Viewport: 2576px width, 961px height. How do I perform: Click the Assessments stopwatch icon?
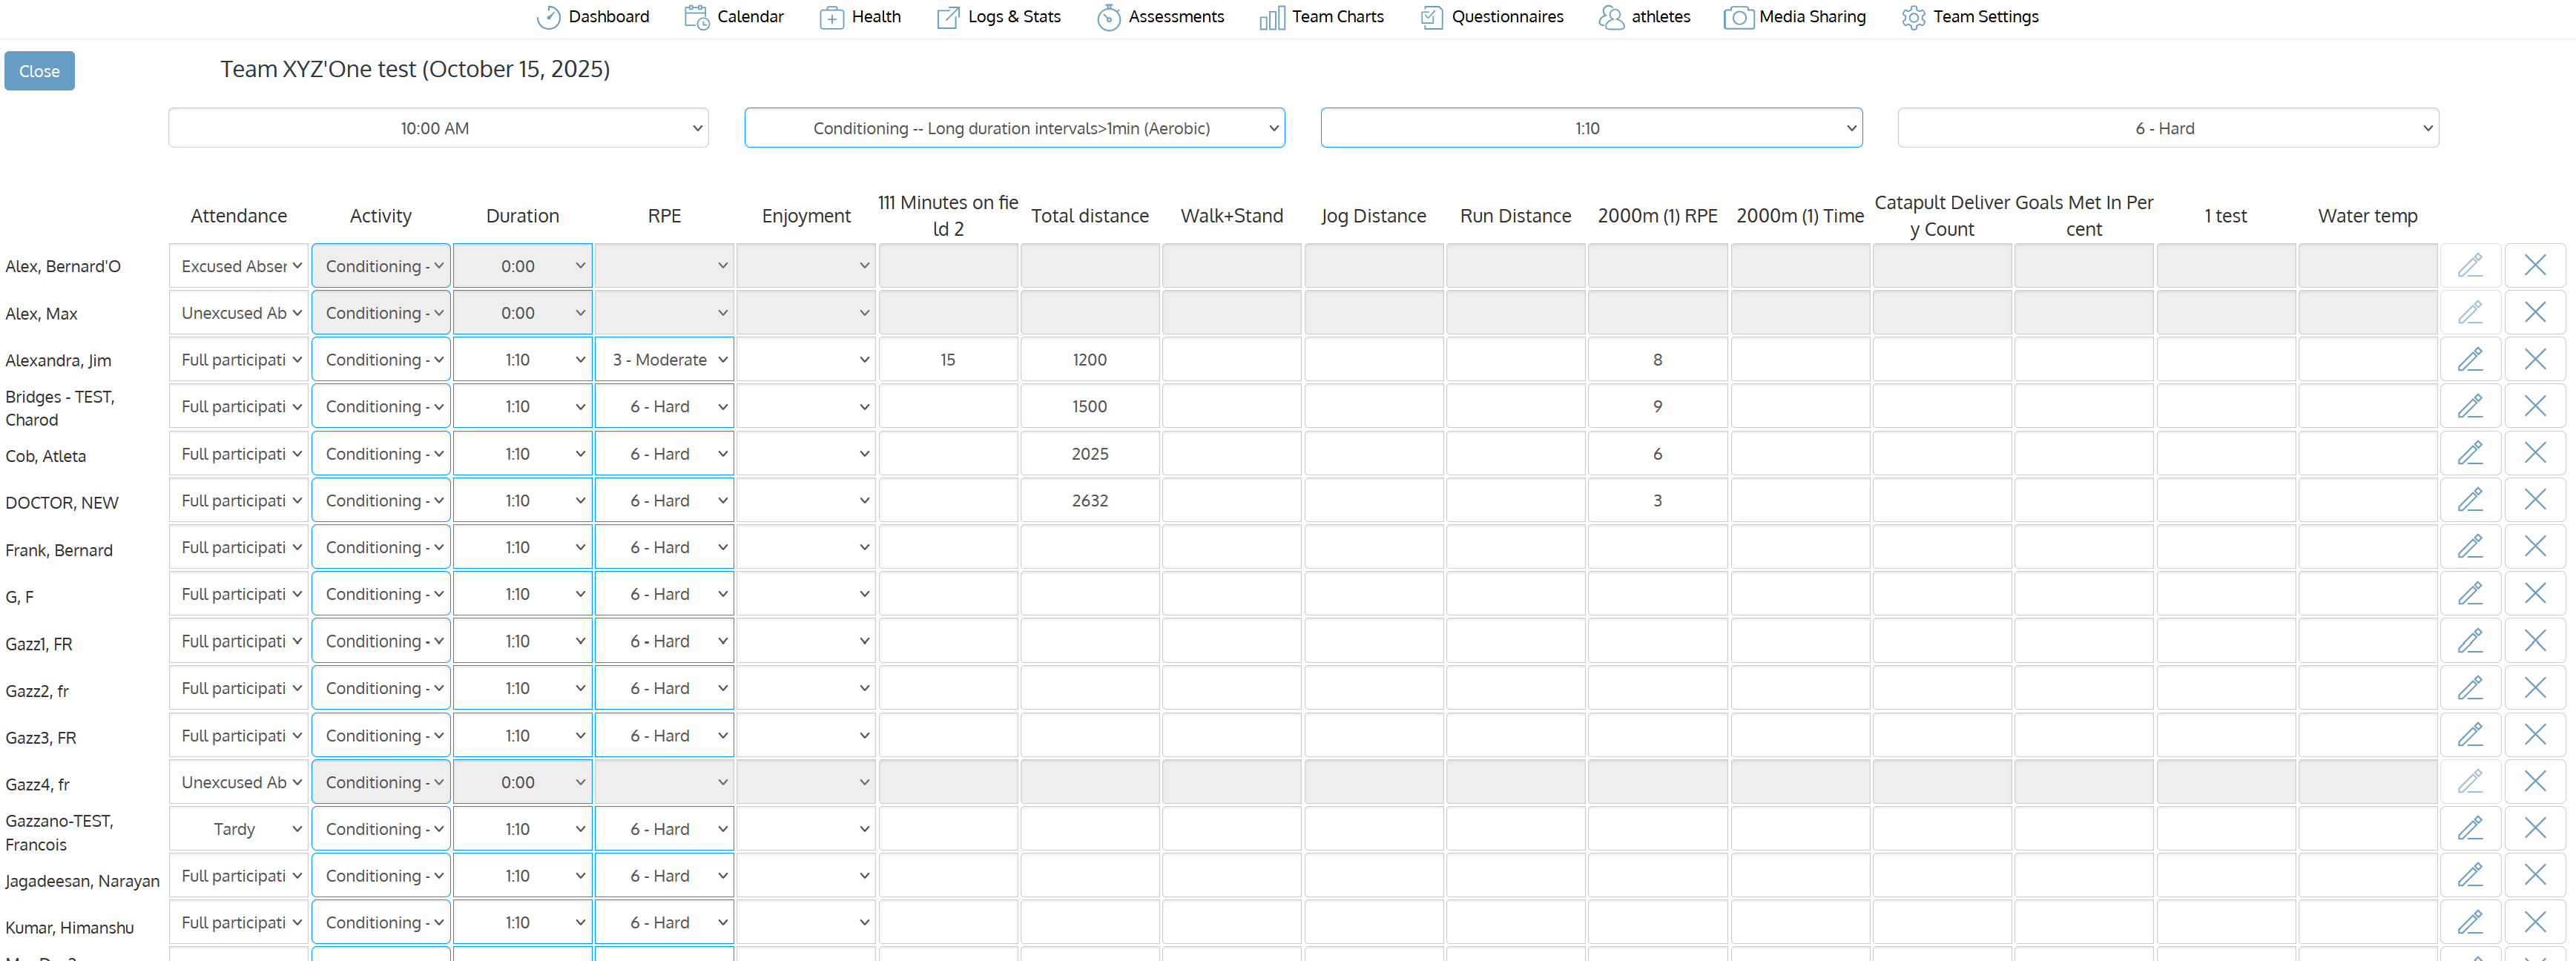coord(1108,17)
